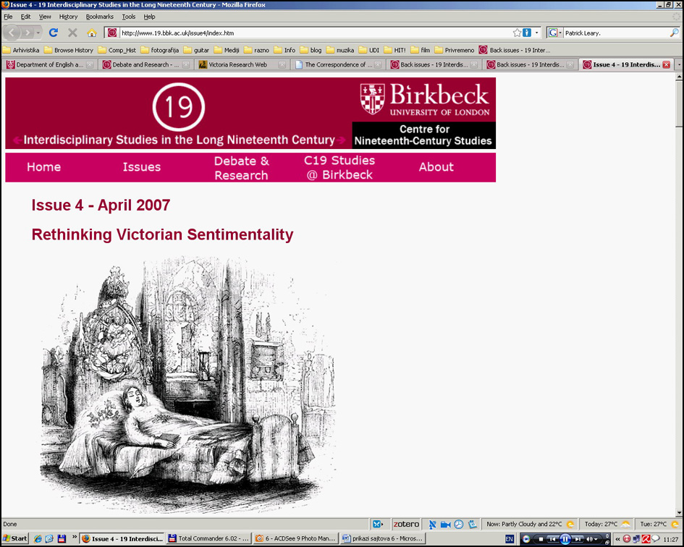684x547 pixels.
Task: Click the Zotero status bar icon
Action: (x=405, y=524)
